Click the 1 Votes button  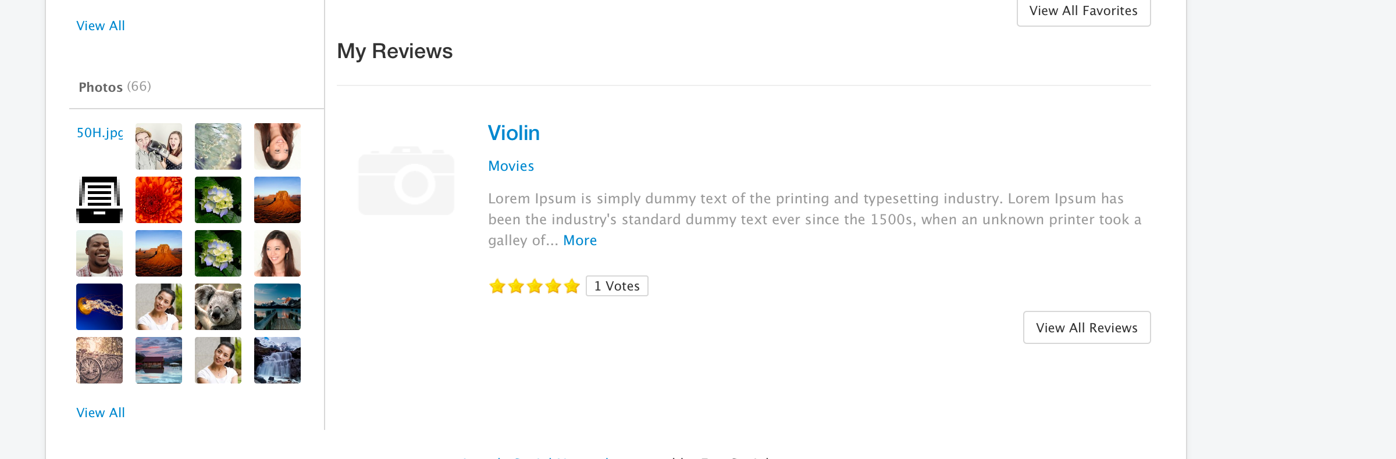click(x=617, y=286)
